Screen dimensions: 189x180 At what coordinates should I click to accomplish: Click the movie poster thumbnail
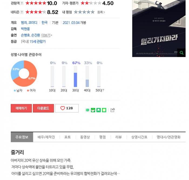coord(159,28)
